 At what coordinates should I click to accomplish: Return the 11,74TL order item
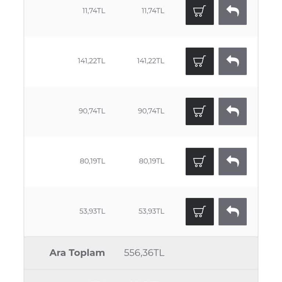[x=232, y=11]
